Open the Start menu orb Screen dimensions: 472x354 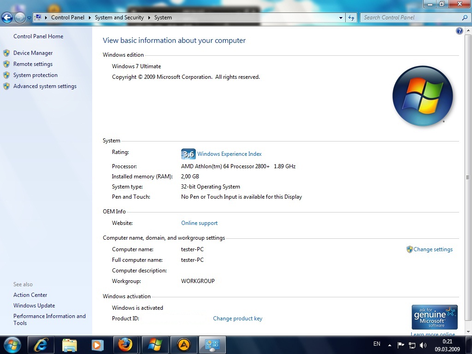[x=12, y=345]
